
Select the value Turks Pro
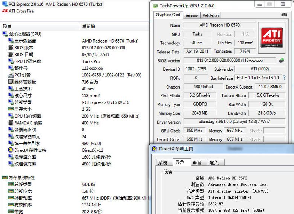pyautogui.click(x=91, y=61)
